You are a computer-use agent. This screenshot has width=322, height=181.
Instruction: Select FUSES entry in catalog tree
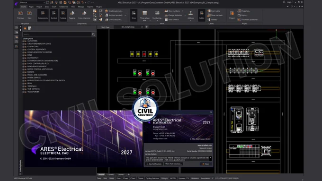pos(30,55)
